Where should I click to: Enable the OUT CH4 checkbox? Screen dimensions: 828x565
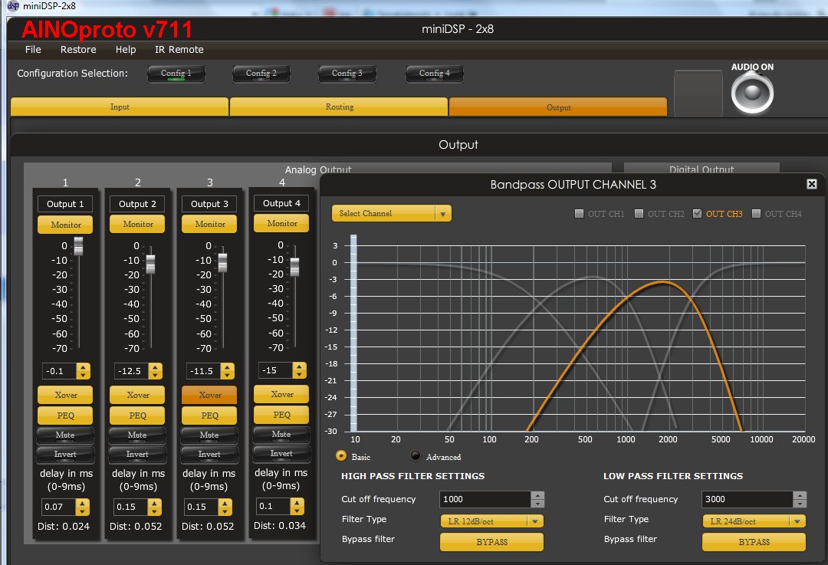point(756,213)
